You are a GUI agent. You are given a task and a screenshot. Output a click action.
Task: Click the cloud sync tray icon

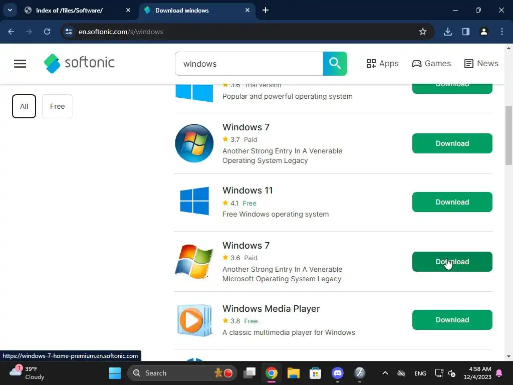coord(401,373)
